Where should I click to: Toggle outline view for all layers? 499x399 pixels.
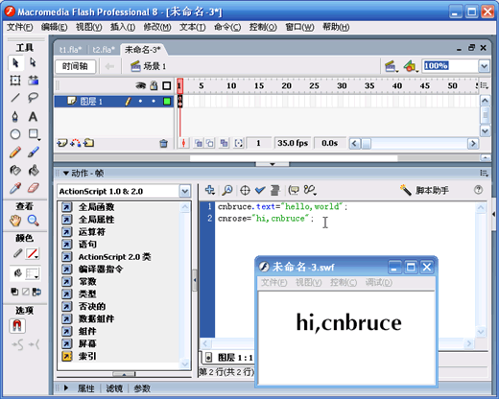[167, 85]
